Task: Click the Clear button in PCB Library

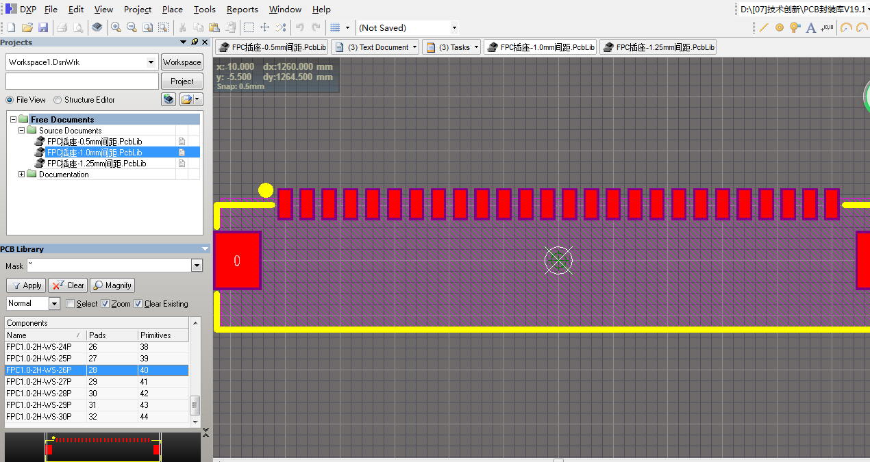Action: click(68, 285)
